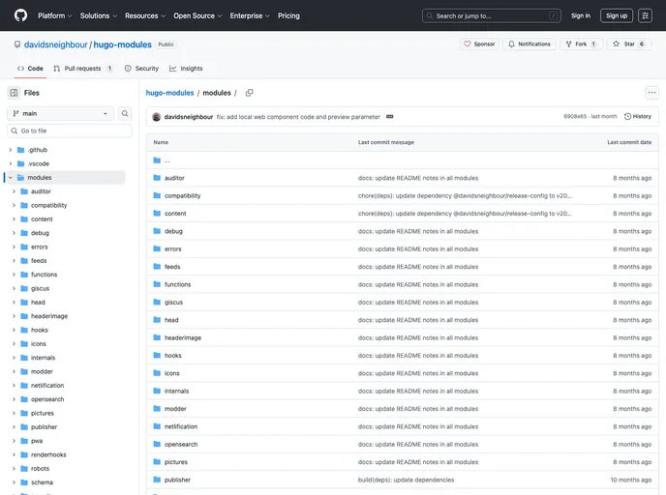This screenshot has width=666, height=495.
Task: Open the GitHub home logo
Action: coord(20,15)
